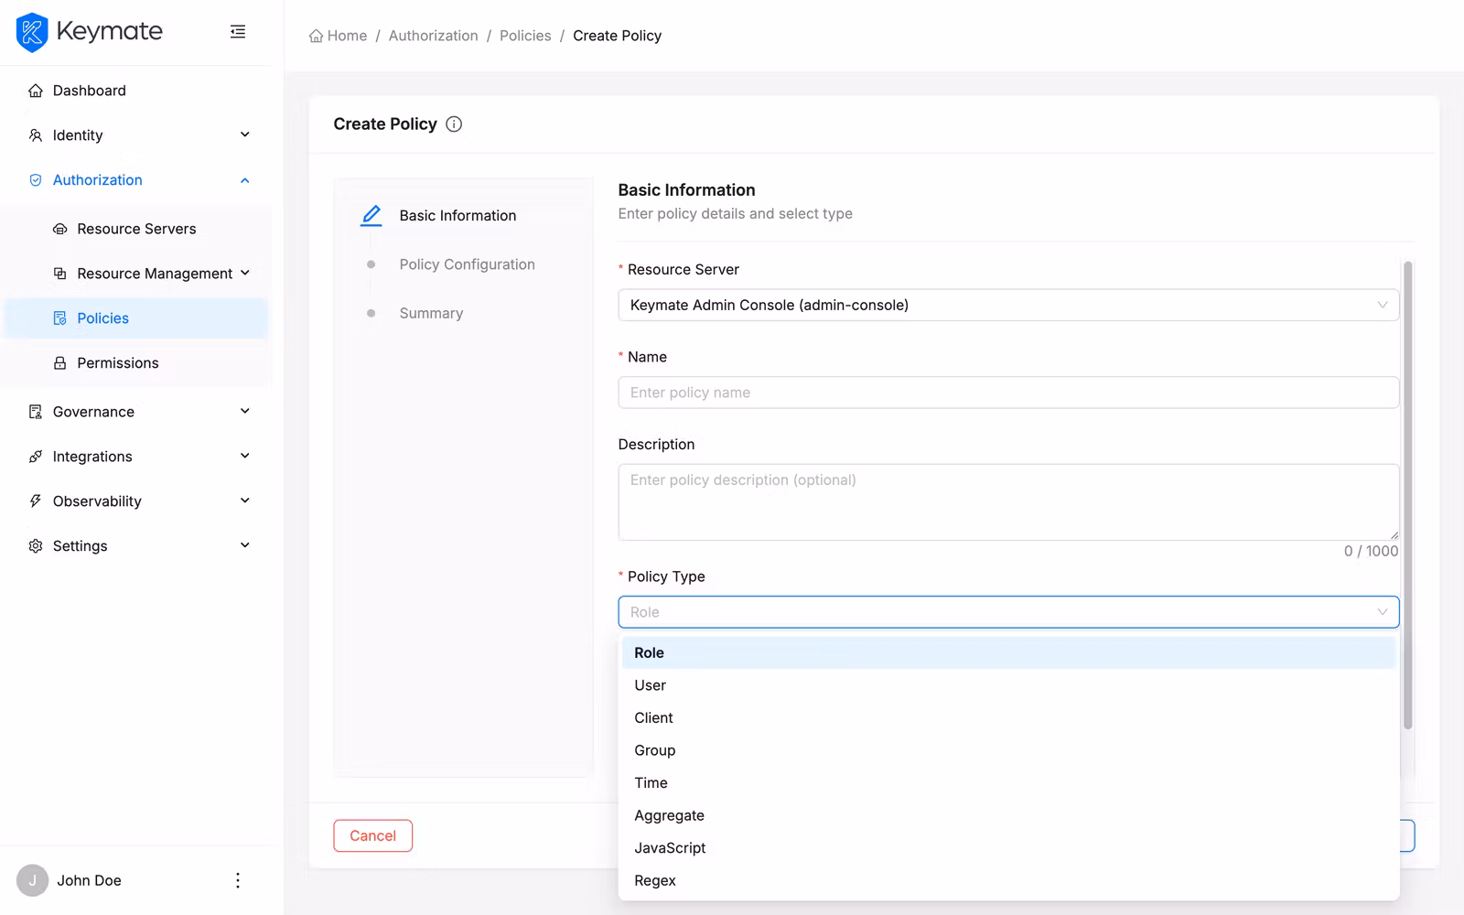Click the Resource Servers globe icon
This screenshot has width=1464, height=915.
point(59,228)
